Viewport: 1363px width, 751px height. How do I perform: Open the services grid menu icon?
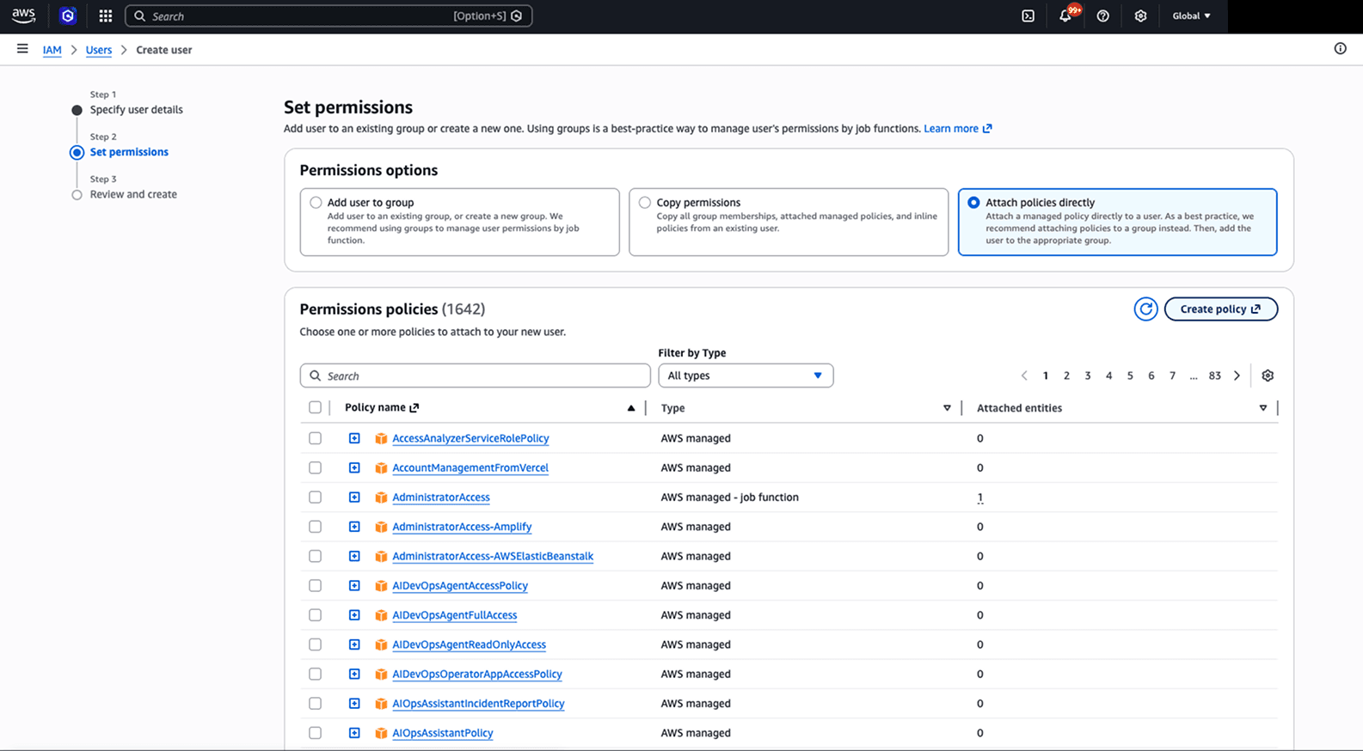point(106,15)
